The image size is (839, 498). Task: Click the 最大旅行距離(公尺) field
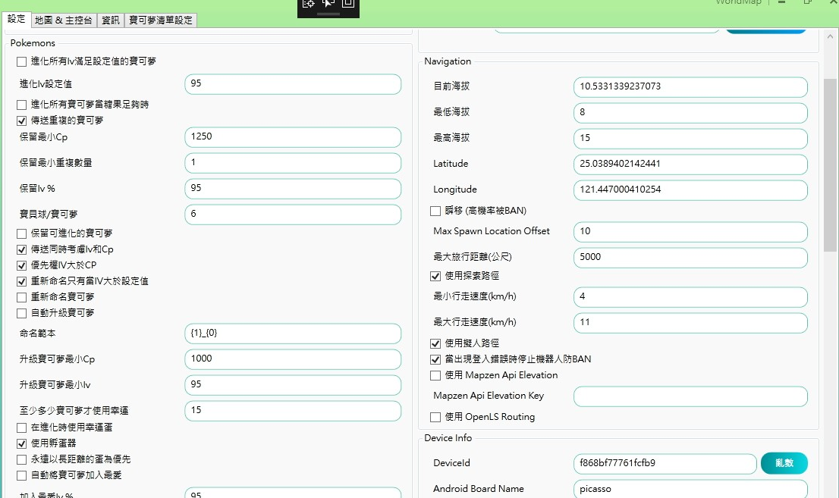tap(690, 258)
